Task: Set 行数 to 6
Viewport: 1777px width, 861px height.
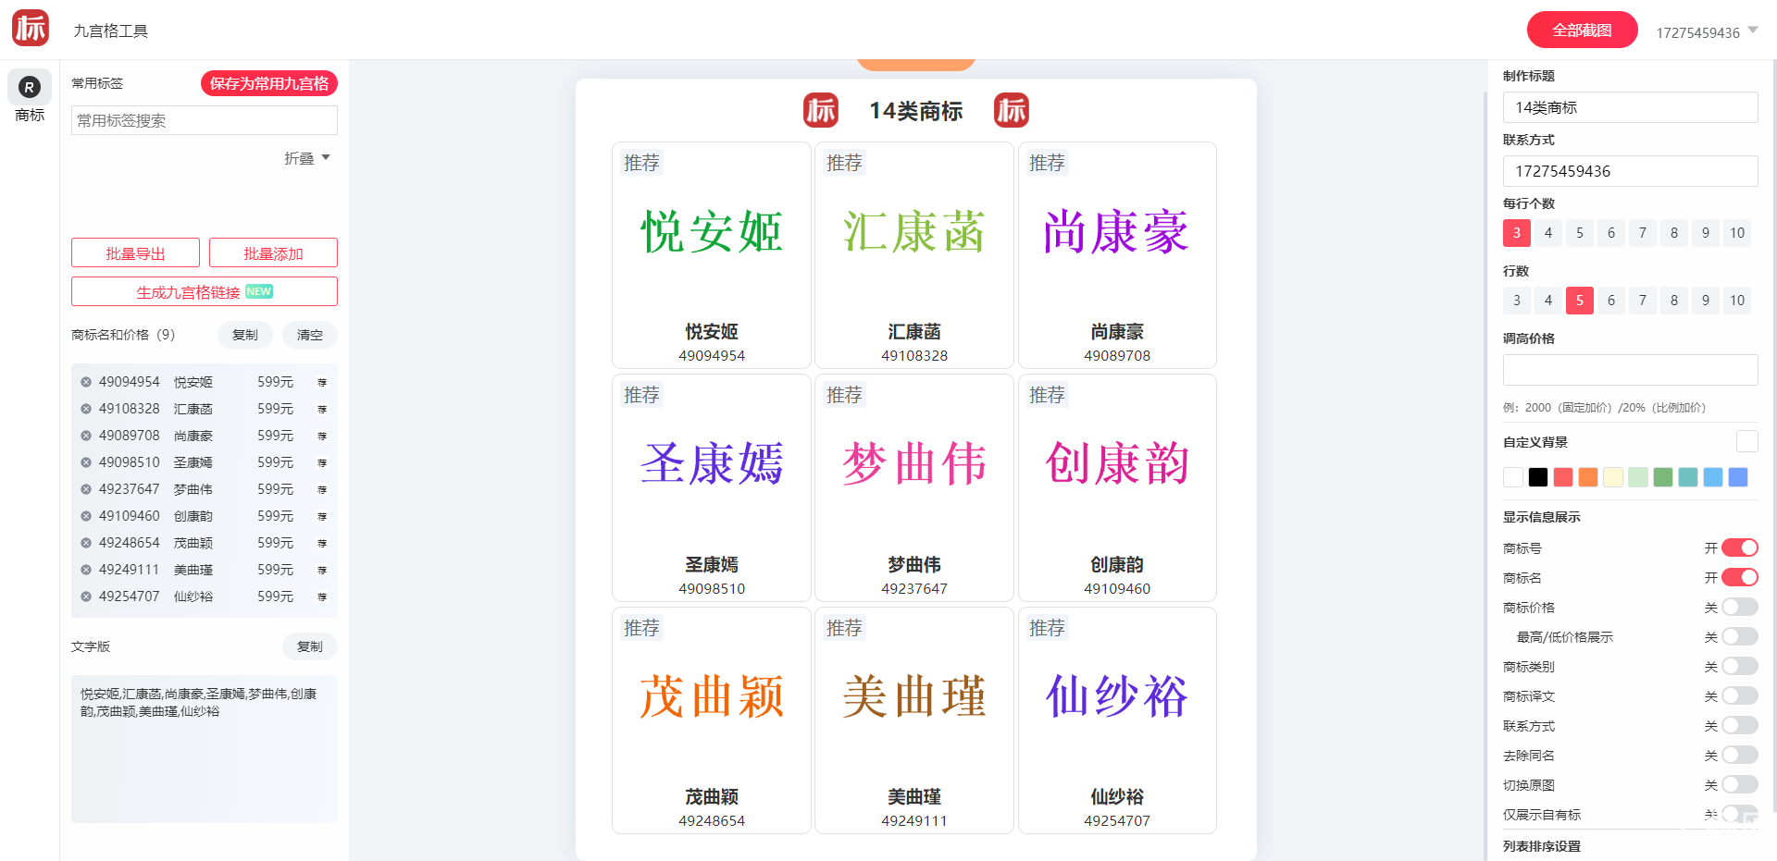Action: 1611,301
